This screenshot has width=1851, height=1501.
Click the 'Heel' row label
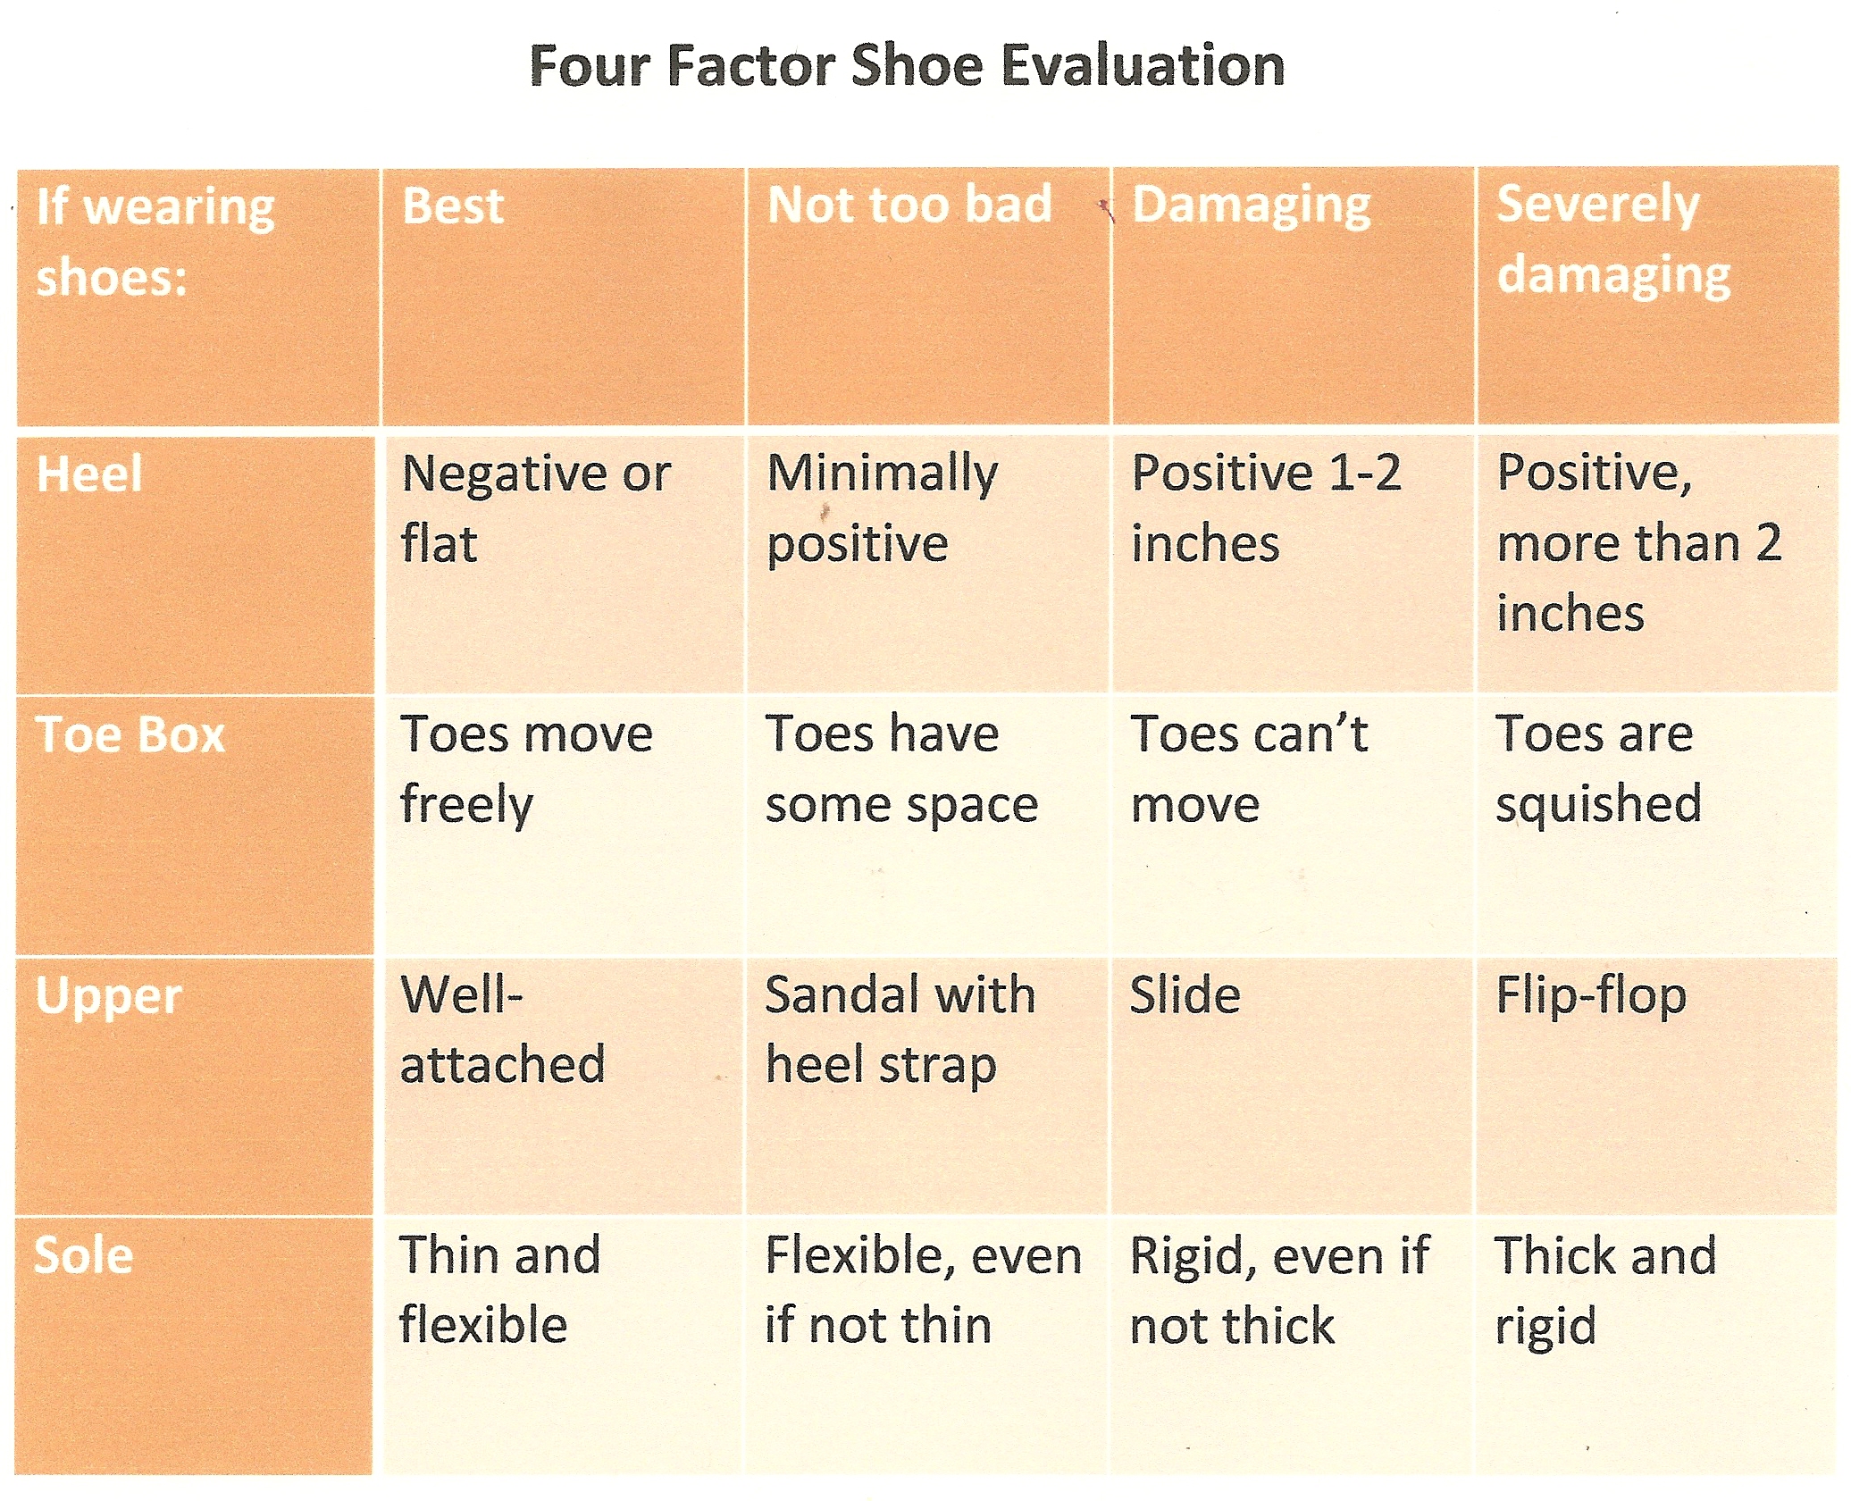(x=89, y=473)
